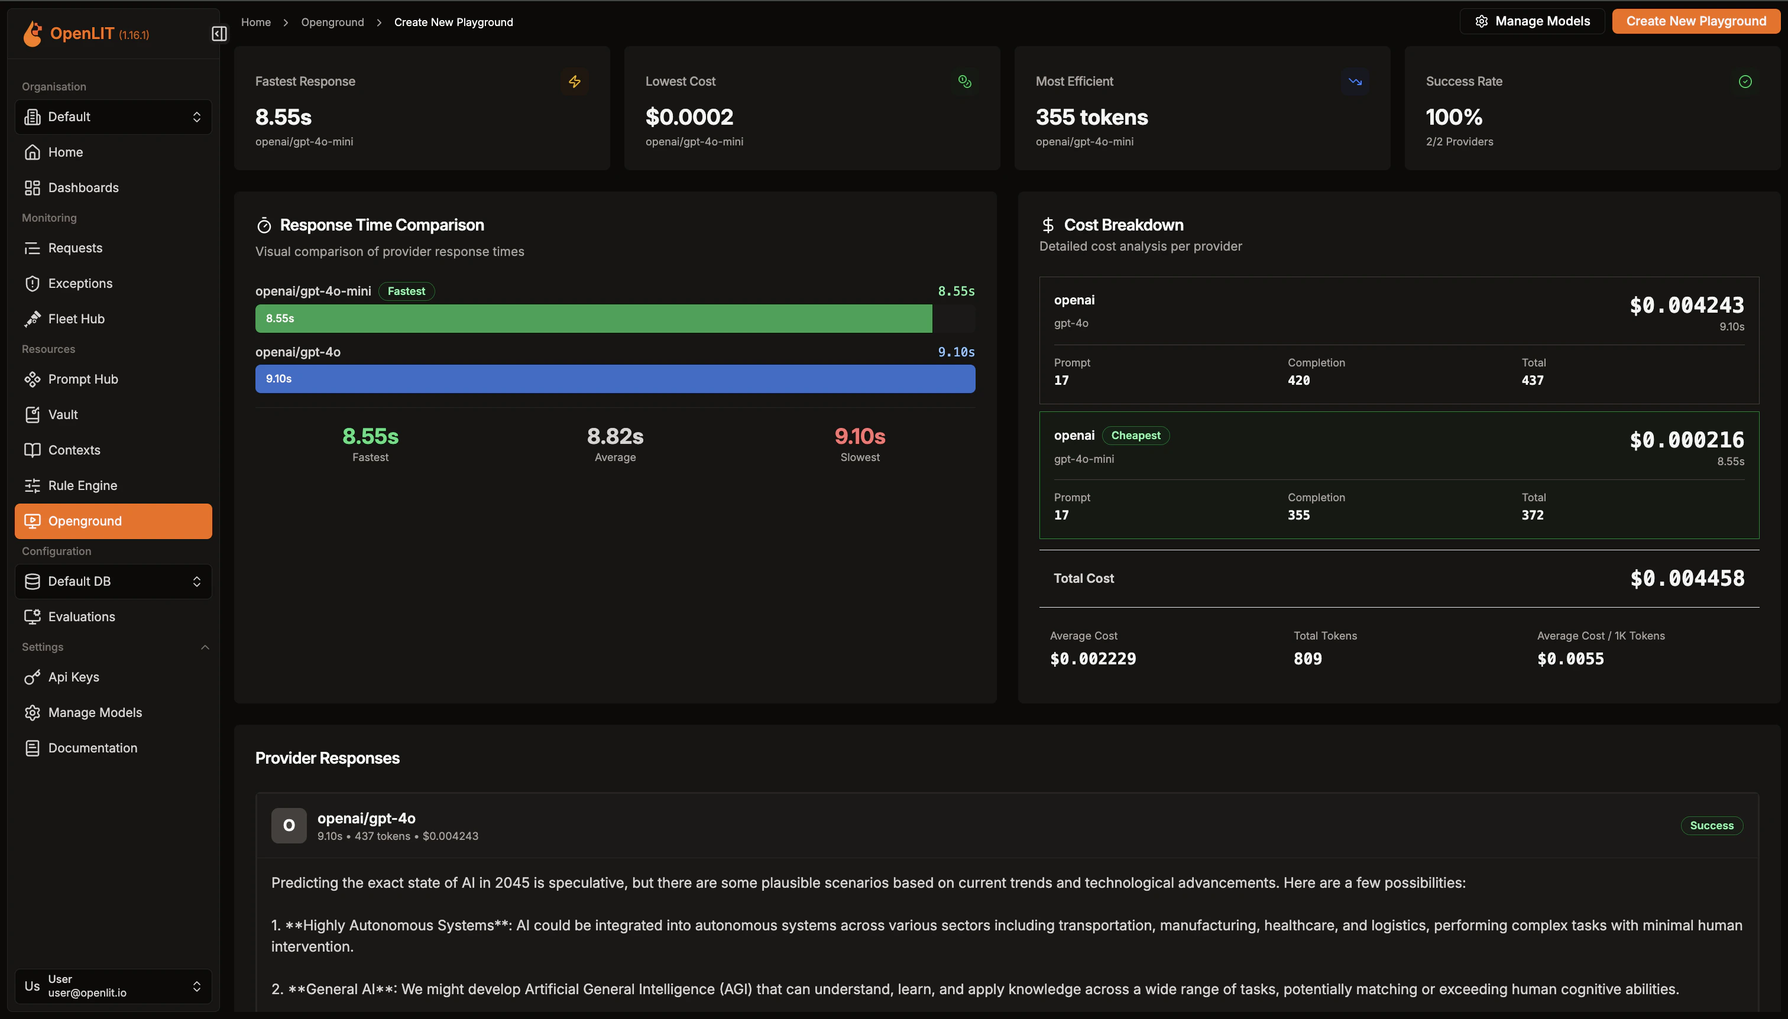Click the Fastest Response lightning icon

[574, 82]
